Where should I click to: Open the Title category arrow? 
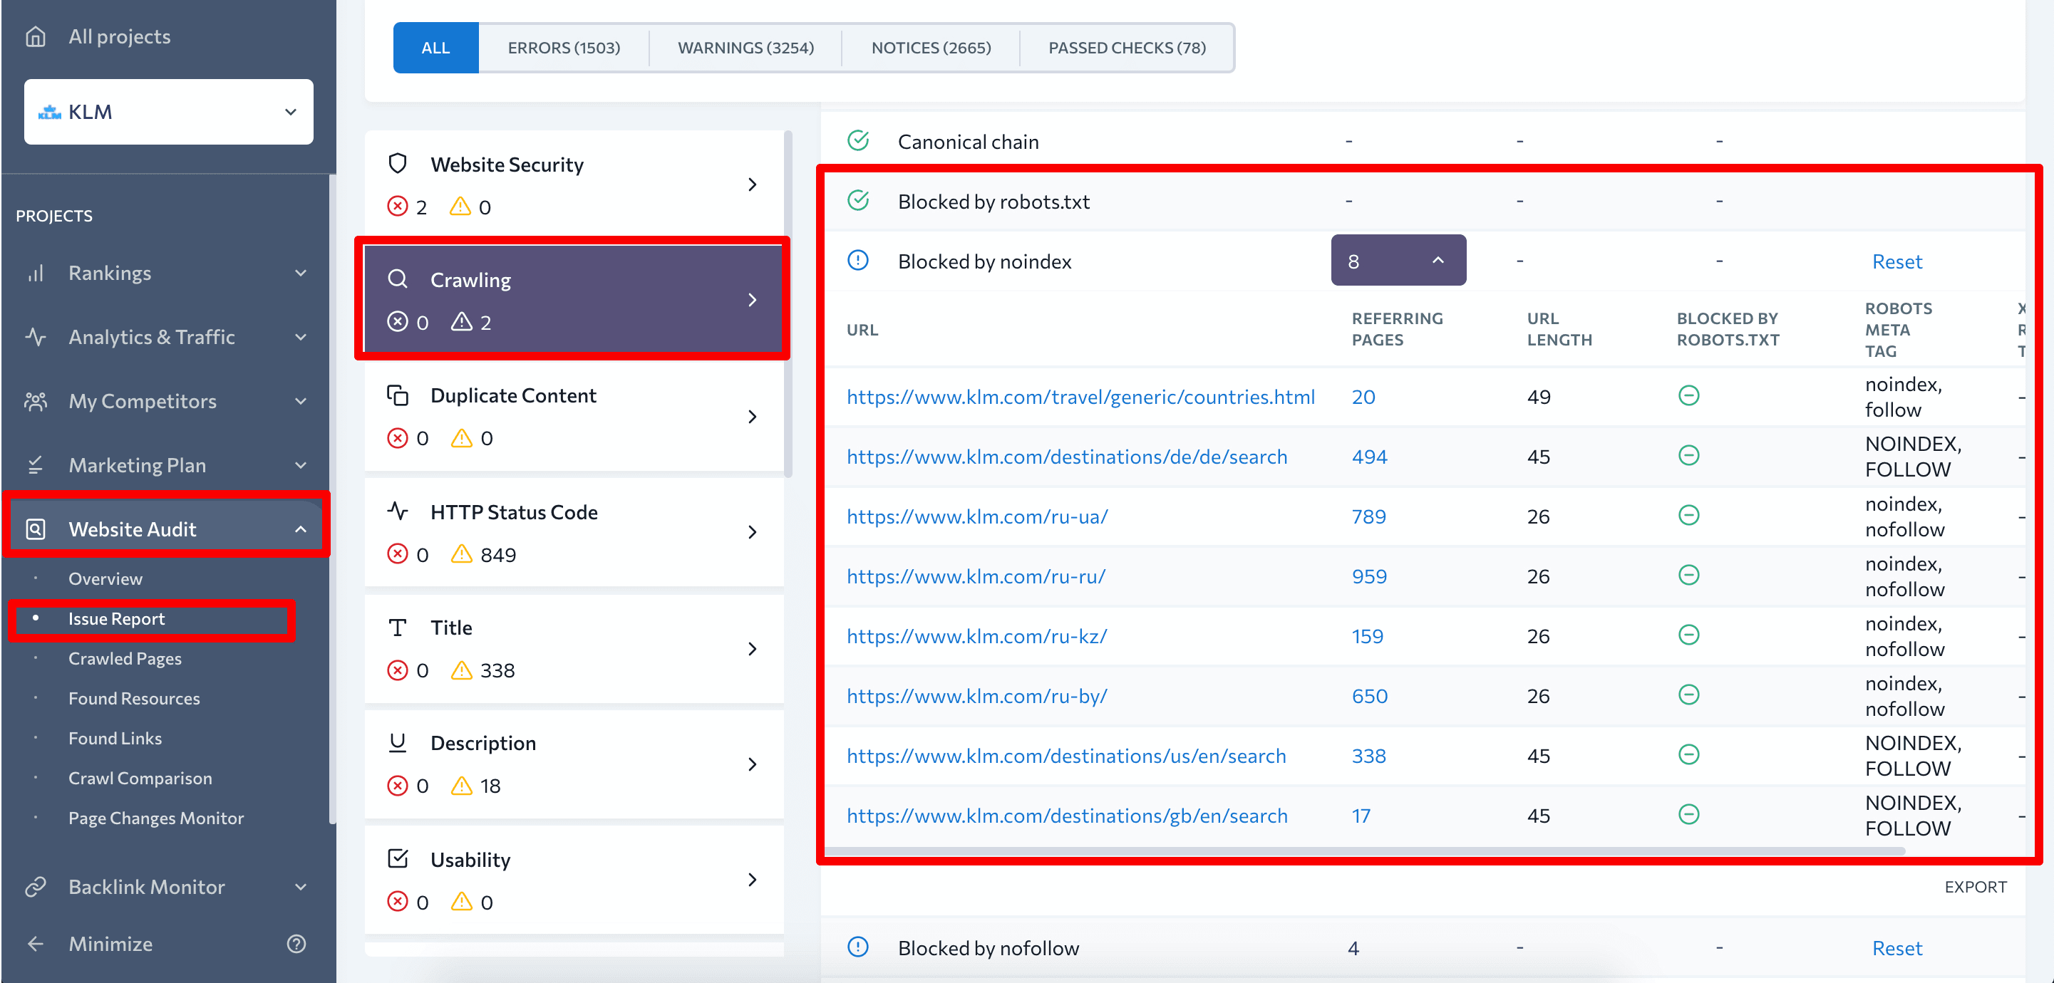752,649
